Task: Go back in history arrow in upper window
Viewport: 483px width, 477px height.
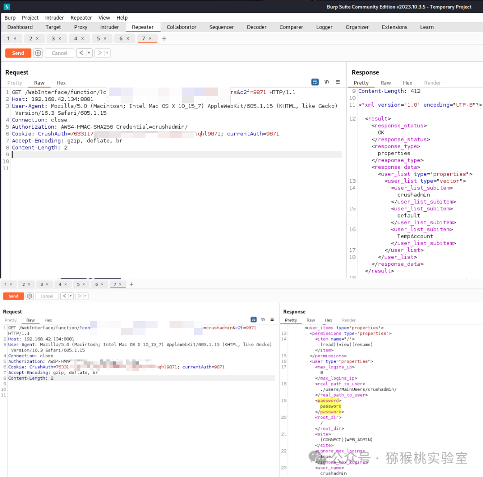Action: [x=81, y=53]
